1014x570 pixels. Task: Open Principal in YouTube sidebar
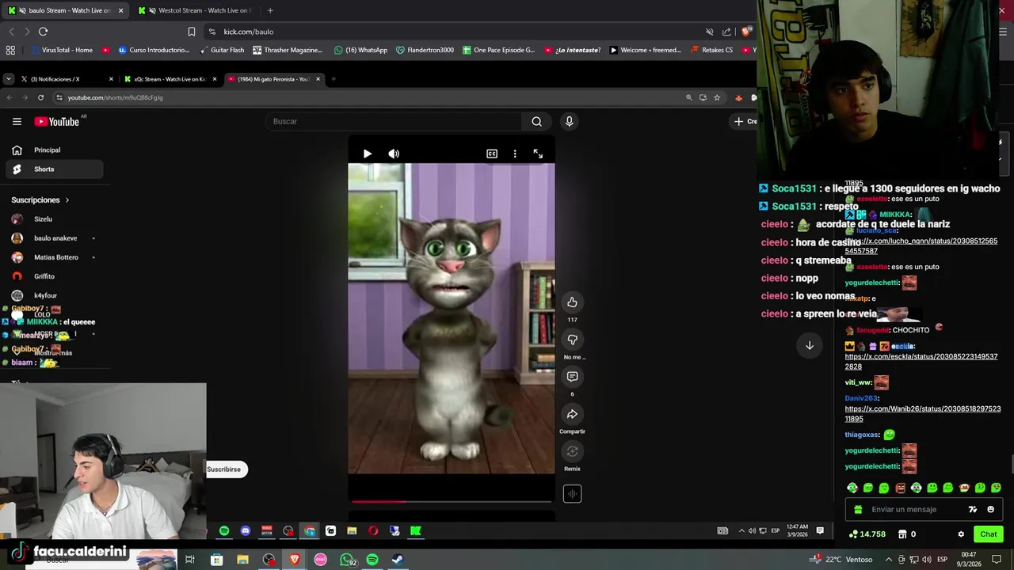point(53,150)
